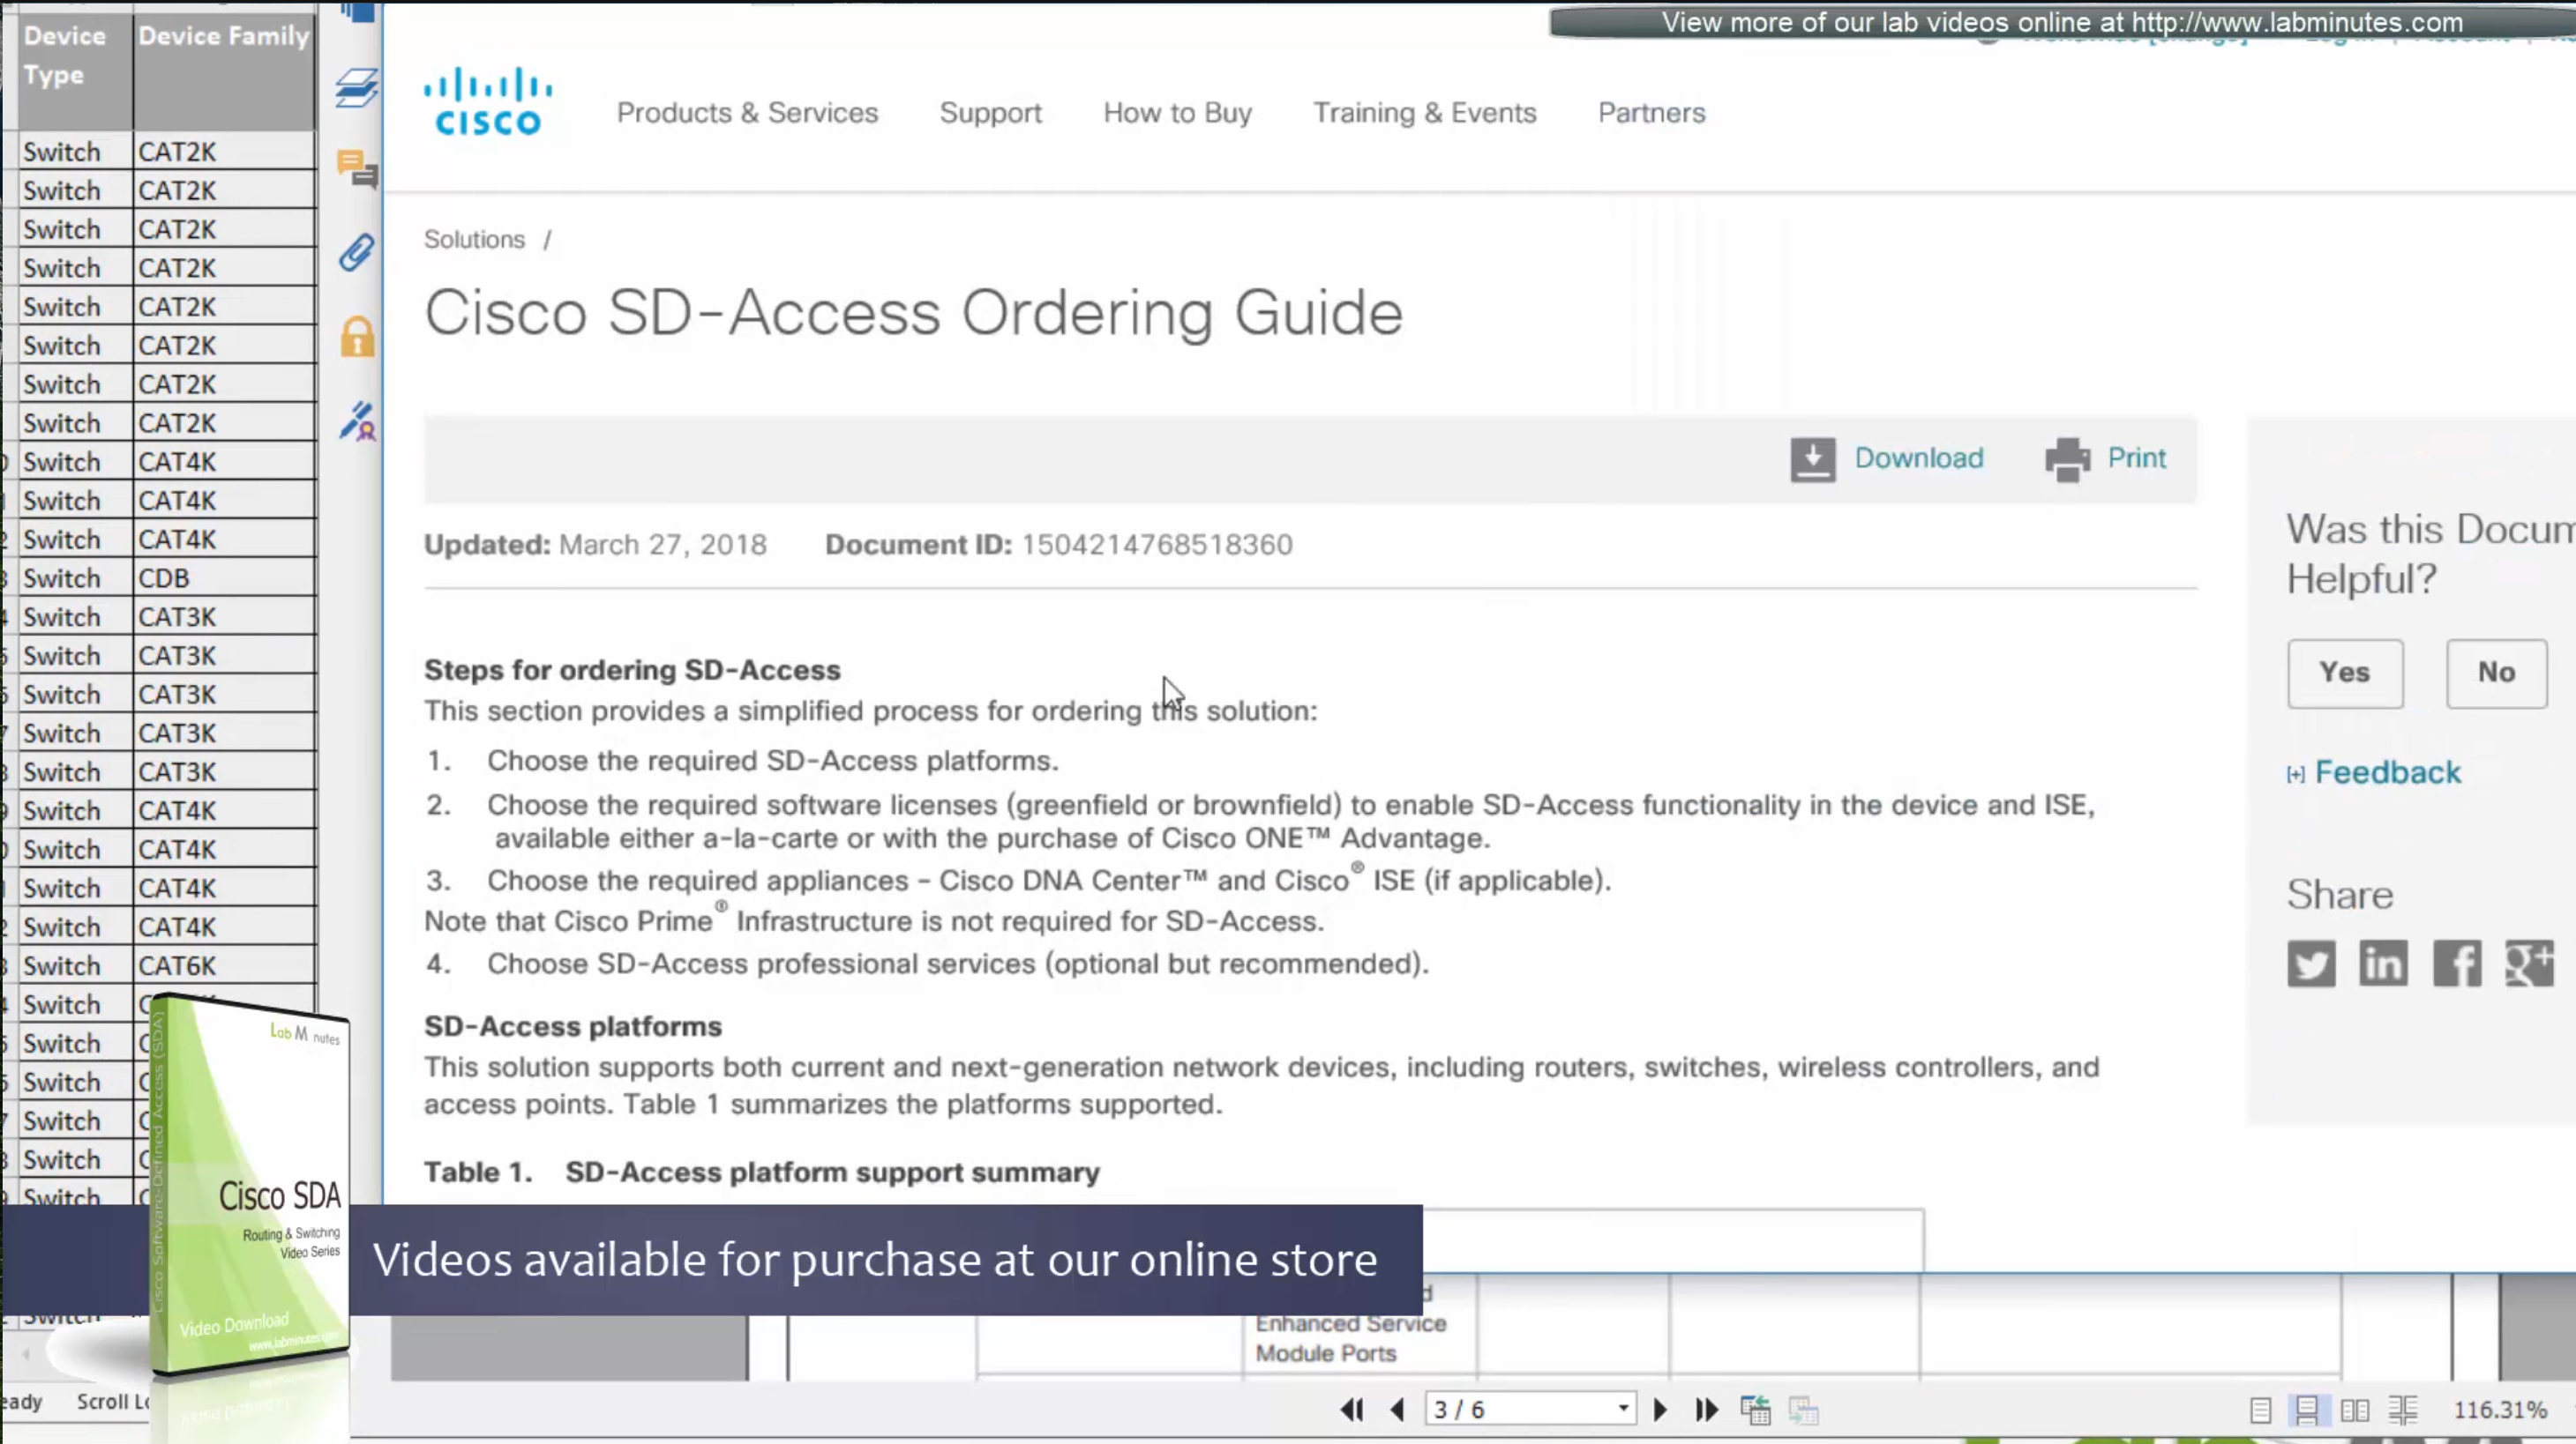The height and width of the screenshot is (1444, 2576).
Task: Open the page number dropdown
Action: click(1623, 1409)
